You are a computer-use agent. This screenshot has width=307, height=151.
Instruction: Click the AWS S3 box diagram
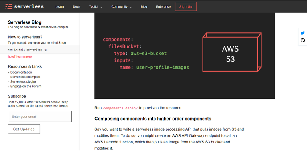[232, 52]
